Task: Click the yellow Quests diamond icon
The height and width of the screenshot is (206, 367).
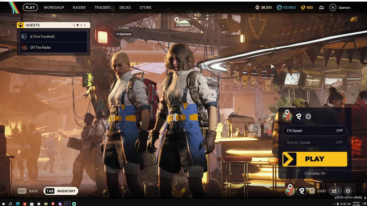Action: pyautogui.click(x=20, y=25)
